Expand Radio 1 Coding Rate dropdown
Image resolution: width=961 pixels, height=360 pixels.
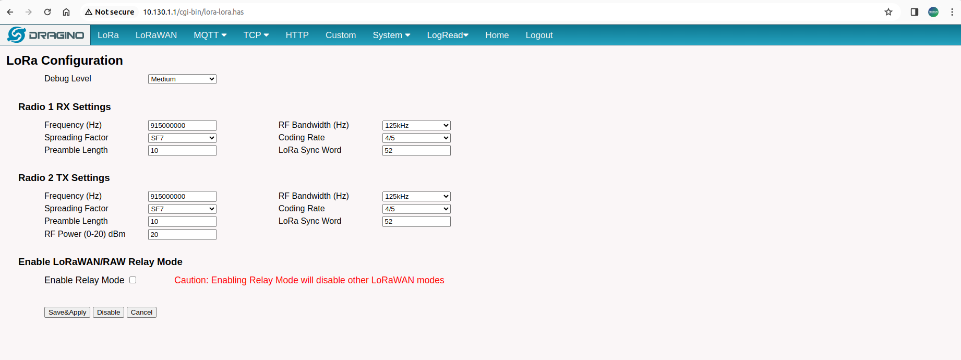pyautogui.click(x=416, y=138)
